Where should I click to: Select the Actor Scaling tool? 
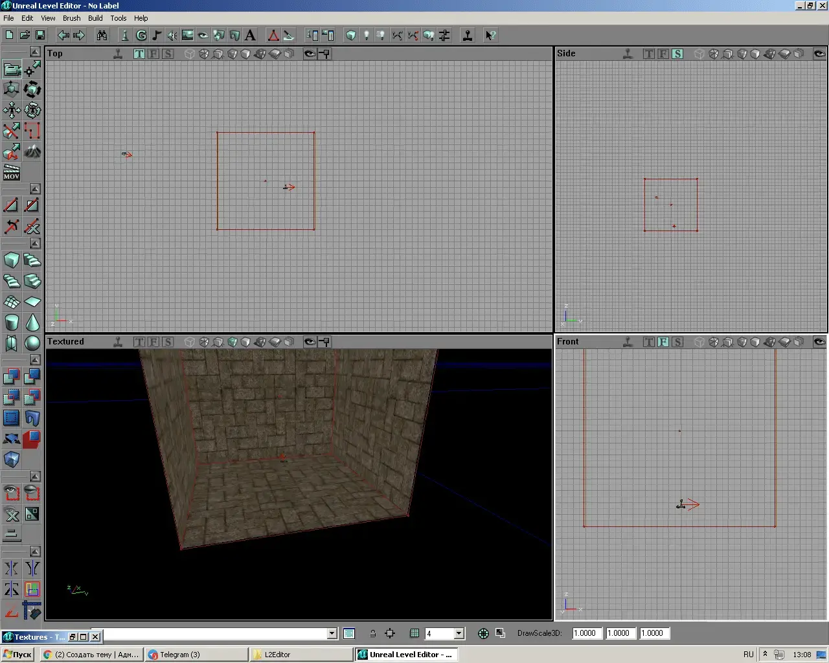[x=12, y=89]
